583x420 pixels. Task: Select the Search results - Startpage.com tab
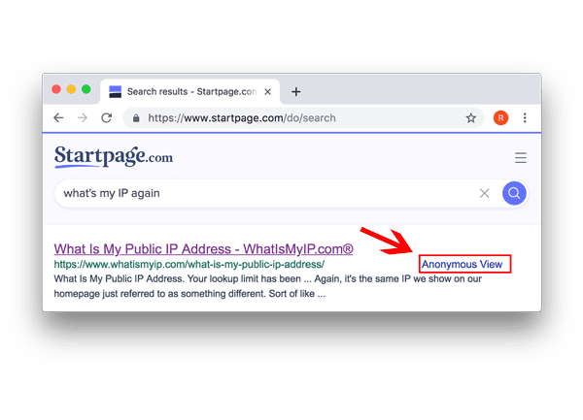(x=190, y=91)
